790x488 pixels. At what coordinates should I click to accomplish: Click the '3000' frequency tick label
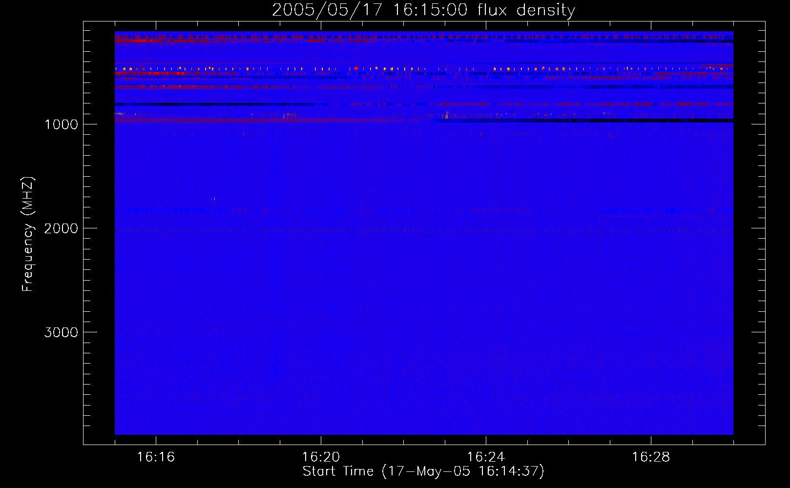61,332
